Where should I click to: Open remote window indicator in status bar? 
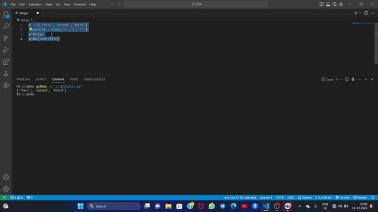pyautogui.click(x=4, y=198)
